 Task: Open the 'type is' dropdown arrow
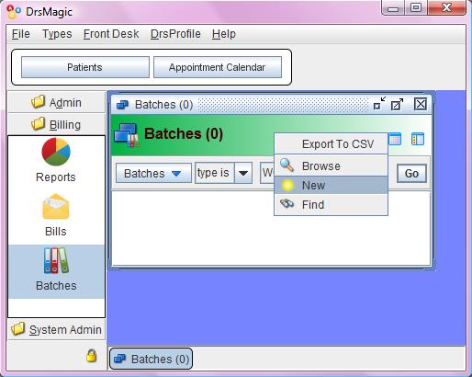[x=243, y=173]
